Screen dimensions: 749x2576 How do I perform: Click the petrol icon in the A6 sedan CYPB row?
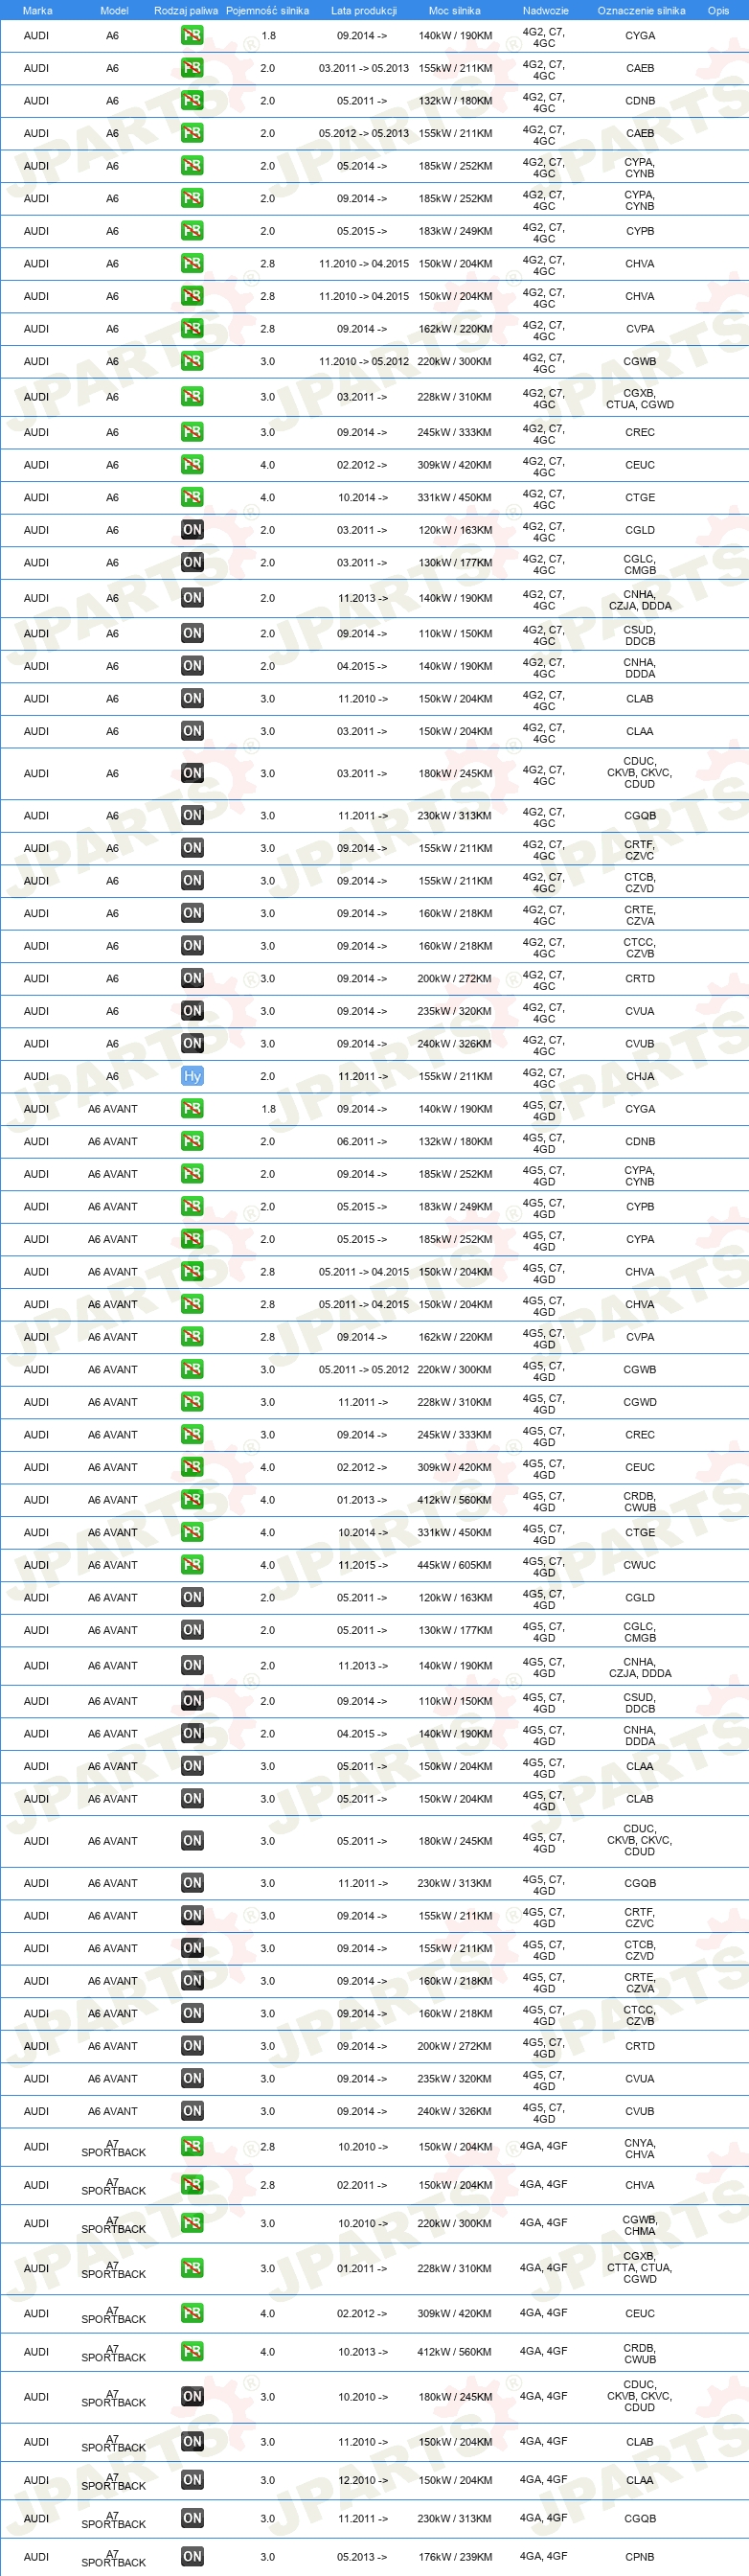pyautogui.click(x=192, y=231)
